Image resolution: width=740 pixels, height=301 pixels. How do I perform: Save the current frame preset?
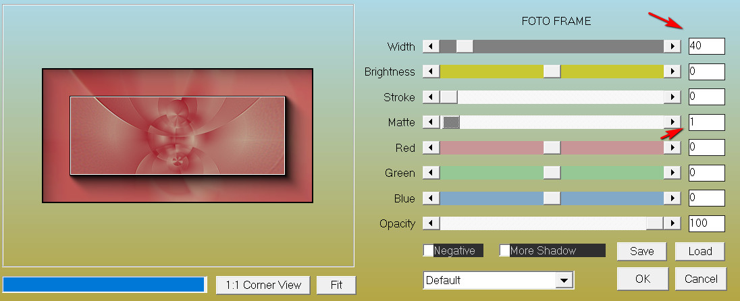point(641,251)
